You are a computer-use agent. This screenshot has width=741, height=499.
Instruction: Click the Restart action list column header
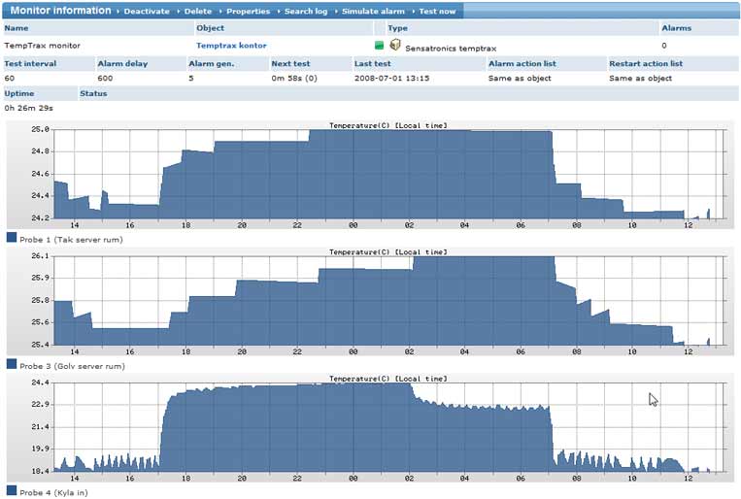pyautogui.click(x=646, y=63)
